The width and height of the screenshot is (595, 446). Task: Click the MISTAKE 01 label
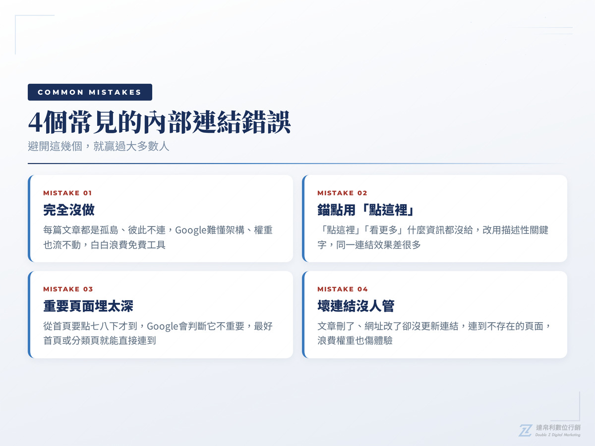67,193
